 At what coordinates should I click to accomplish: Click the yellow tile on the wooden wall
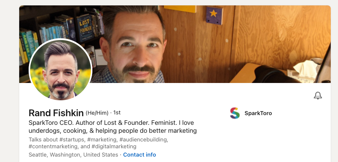coord(180,9)
